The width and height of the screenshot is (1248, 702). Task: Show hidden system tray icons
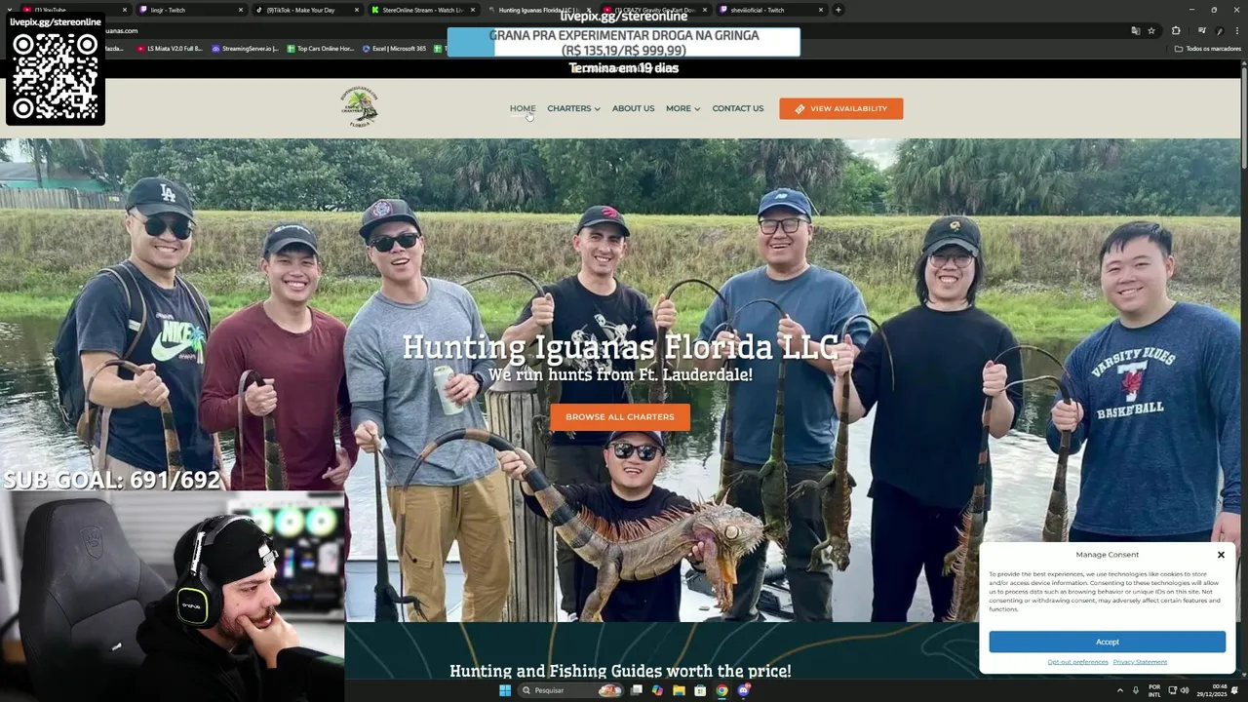[1119, 690]
